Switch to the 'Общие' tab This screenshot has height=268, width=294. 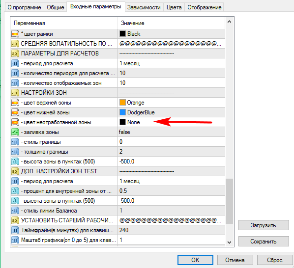tap(56, 7)
